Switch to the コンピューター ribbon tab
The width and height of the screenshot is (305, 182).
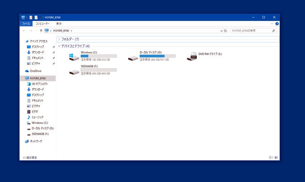[x=42, y=24]
